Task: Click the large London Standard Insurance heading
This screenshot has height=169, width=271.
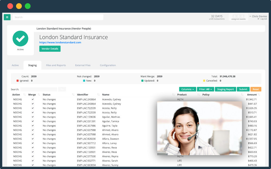Action: tap(73, 37)
